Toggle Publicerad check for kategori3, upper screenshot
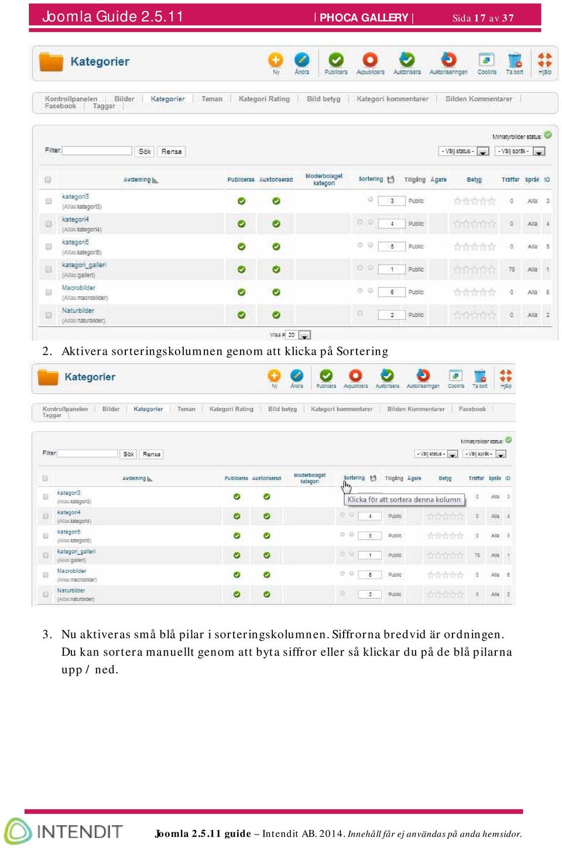Viewport: 562px width, 848px height. tap(241, 201)
